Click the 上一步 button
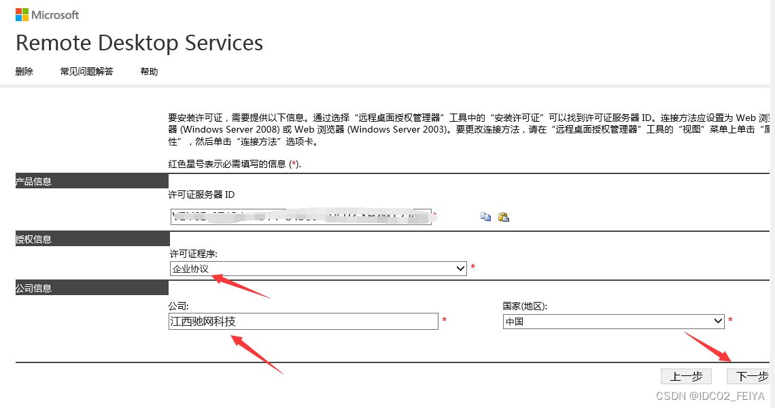775x408 pixels. [x=686, y=376]
